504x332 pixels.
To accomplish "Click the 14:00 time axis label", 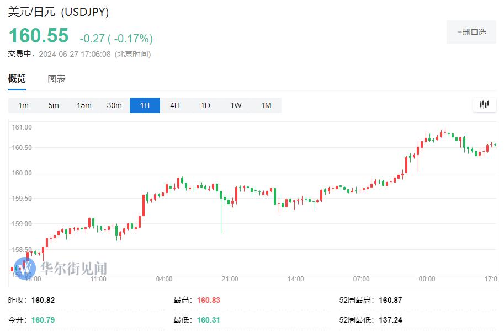I will click(x=296, y=279).
